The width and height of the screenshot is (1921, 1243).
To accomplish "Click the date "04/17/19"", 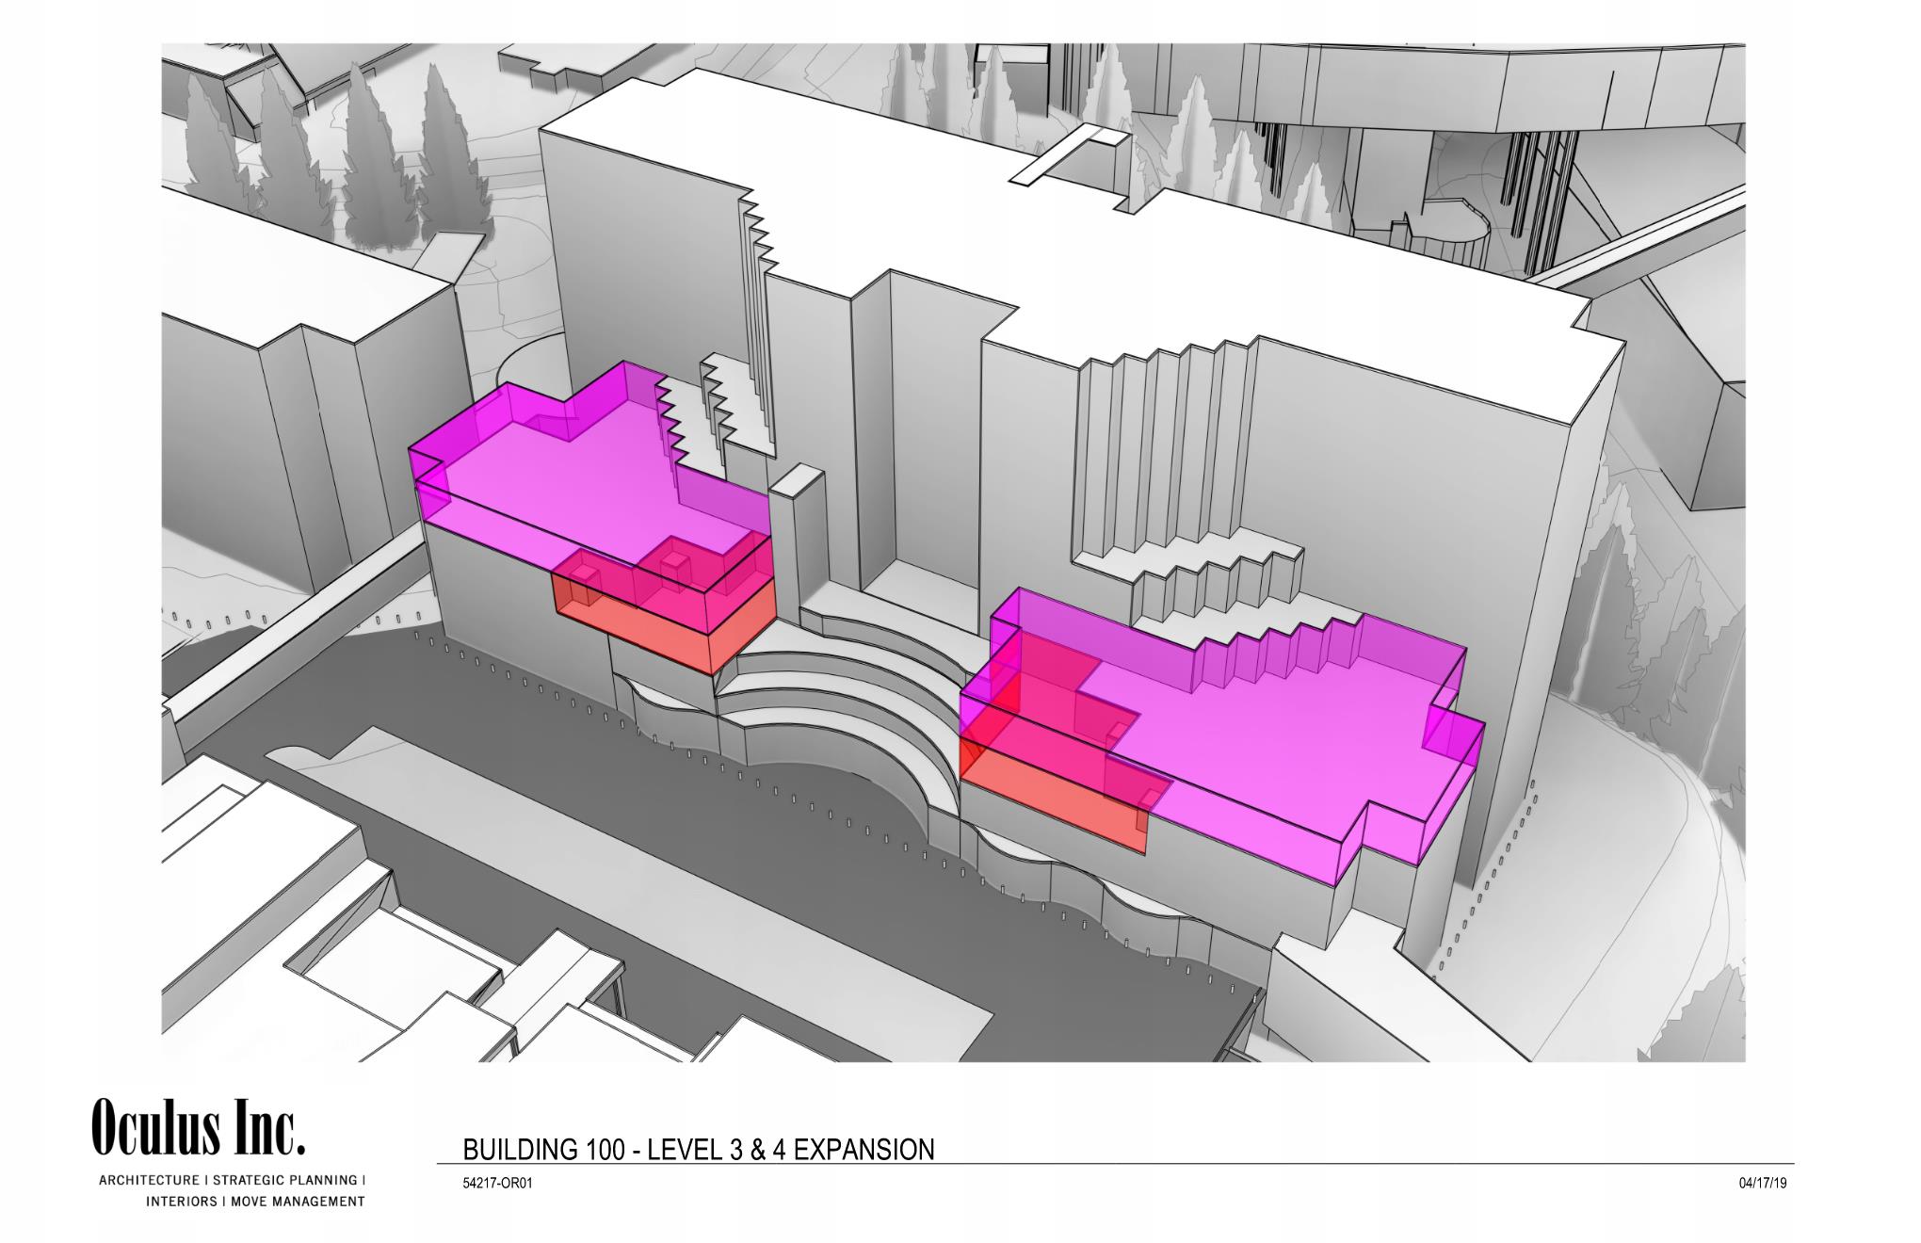I will (1763, 1184).
